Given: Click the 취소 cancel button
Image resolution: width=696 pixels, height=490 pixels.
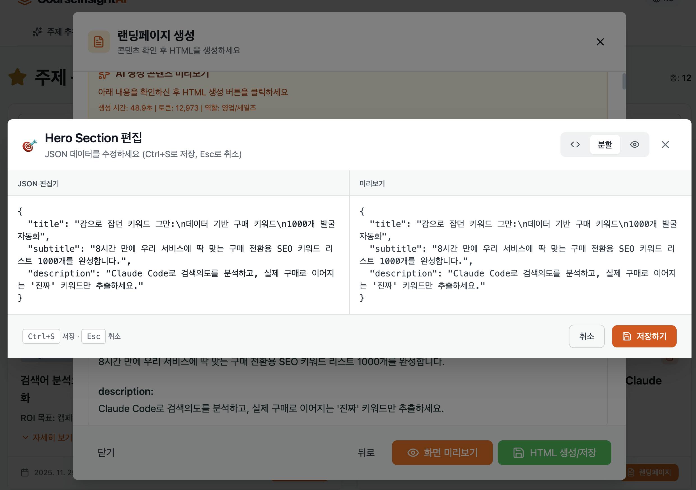Looking at the screenshot, I should pyautogui.click(x=586, y=336).
